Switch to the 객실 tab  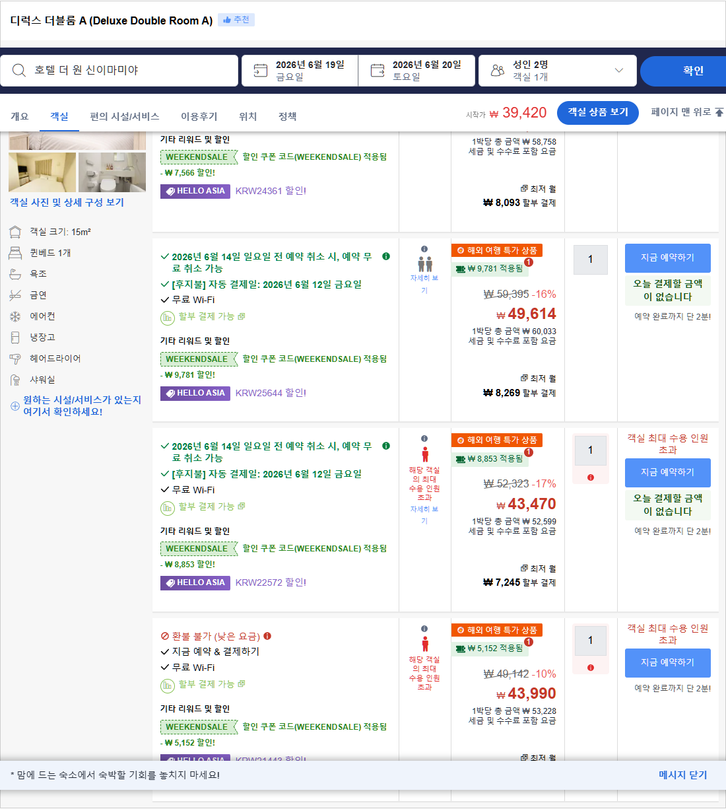pyautogui.click(x=59, y=116)
